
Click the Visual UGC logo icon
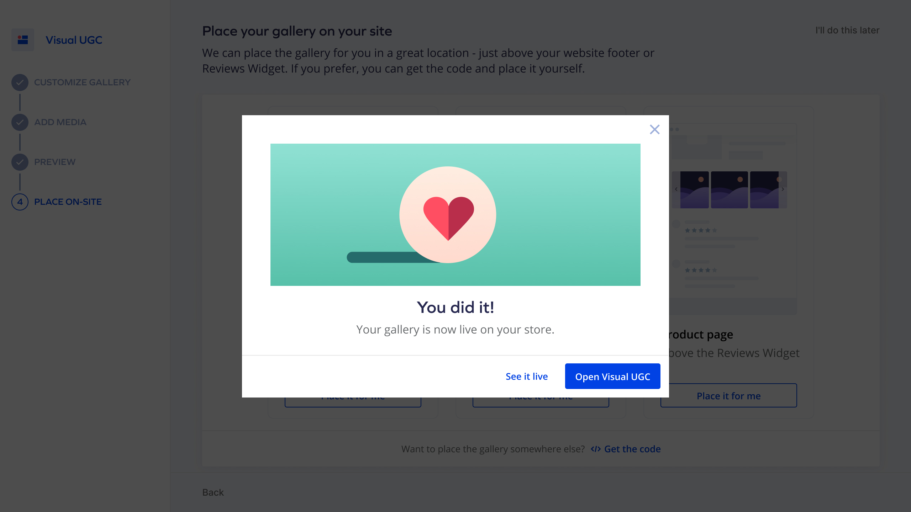(x=23, y=40)
